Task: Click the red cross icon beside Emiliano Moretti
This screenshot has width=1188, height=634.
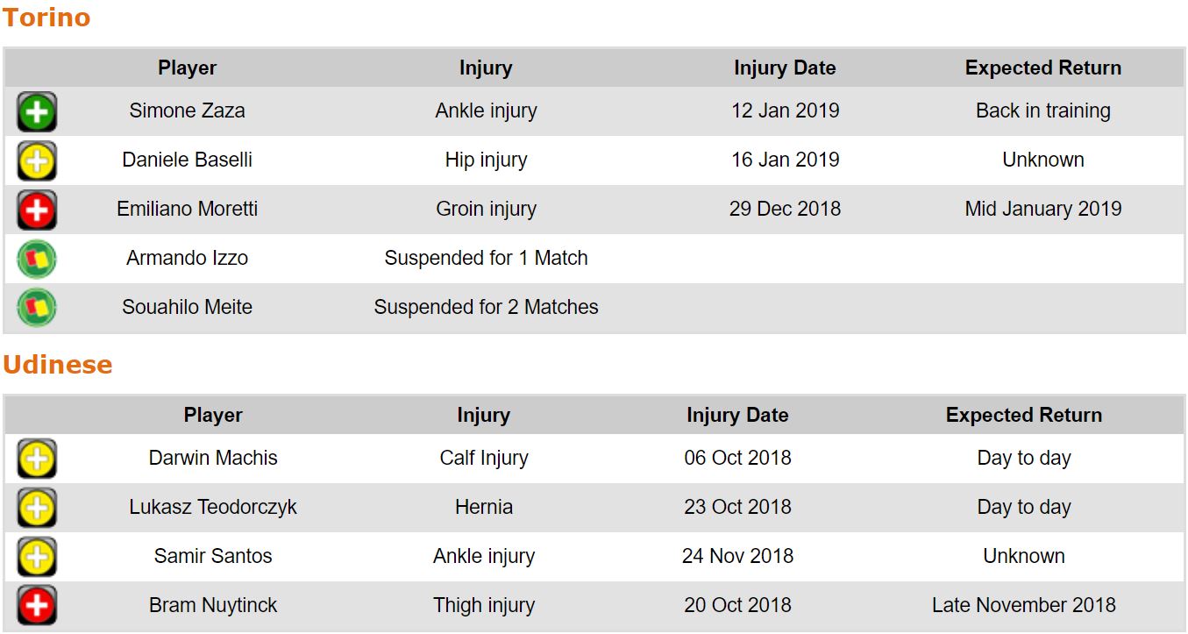Action: (x=37, y=210)
